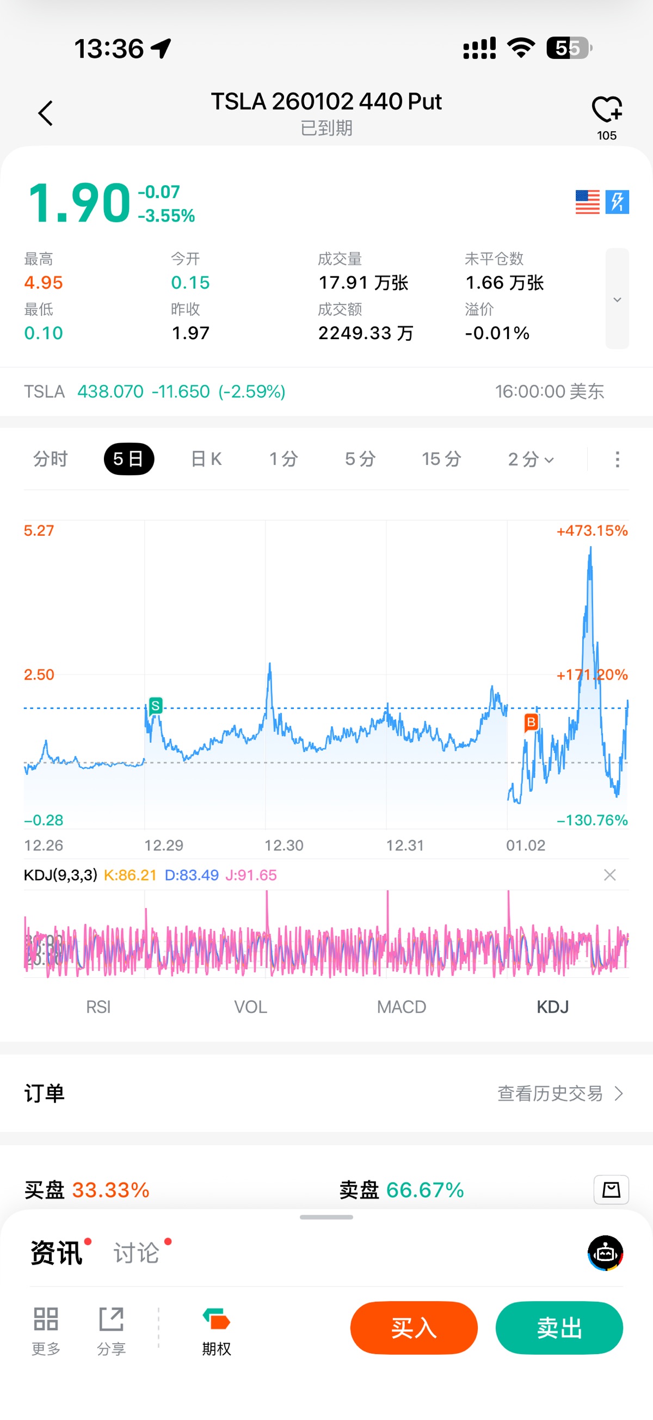Tap the 买盘 33.33% label
The width and height of the screenshot is (653, 1420).
(87, 1190)
